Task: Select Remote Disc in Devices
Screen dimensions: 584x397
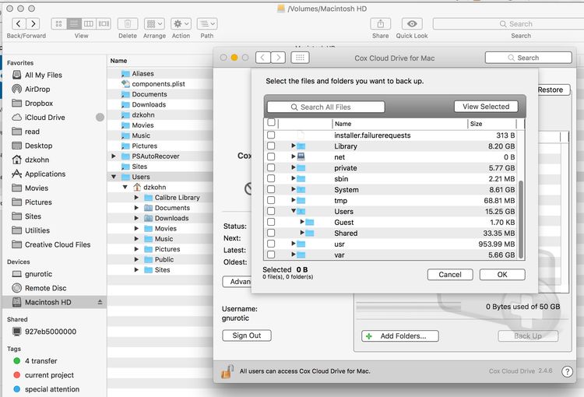Action: [45, 288]
